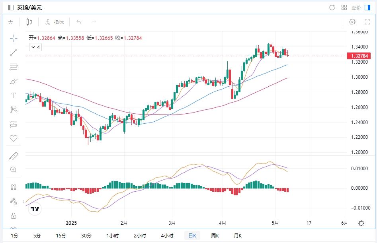
Task: Click the refresh icon beside 卖价
Action: tap(332, 8)
